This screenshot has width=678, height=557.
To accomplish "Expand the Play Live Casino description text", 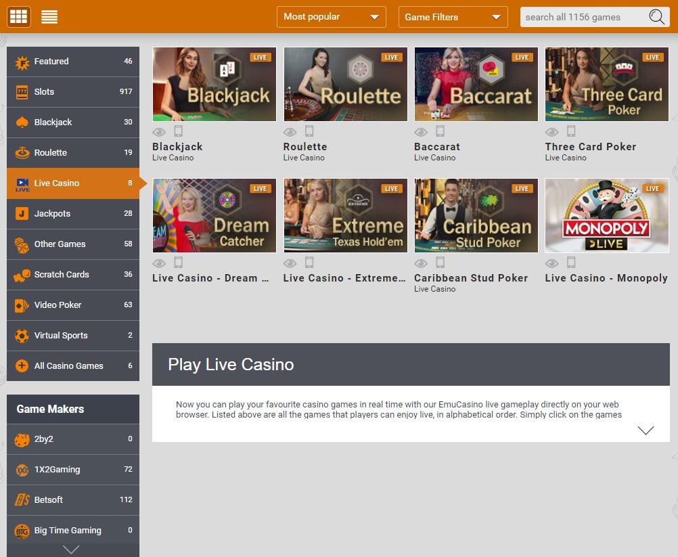I will tap(646, 430).
